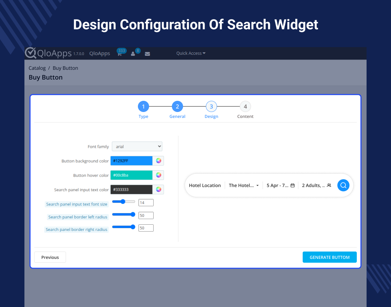This screenshot has width=391, height=307.
Task: Click the Hotel Location field in preview
Action: [205, 185]
